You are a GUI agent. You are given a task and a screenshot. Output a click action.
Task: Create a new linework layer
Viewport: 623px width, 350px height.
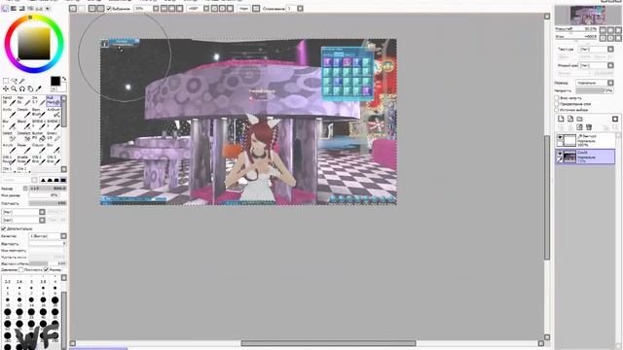tap(570, 119)
